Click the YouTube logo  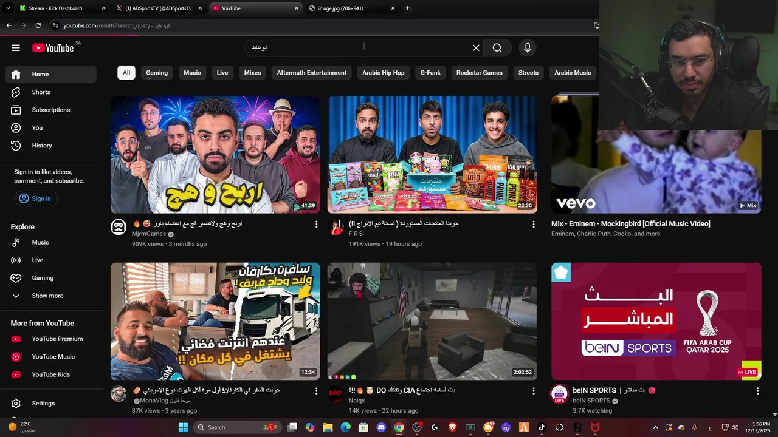pos(53,48)
